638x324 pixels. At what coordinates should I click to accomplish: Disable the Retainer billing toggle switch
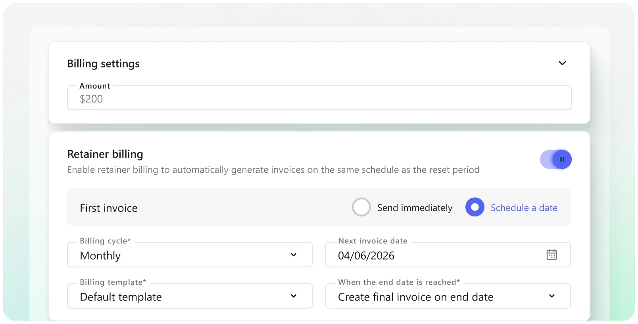point(556,160)
